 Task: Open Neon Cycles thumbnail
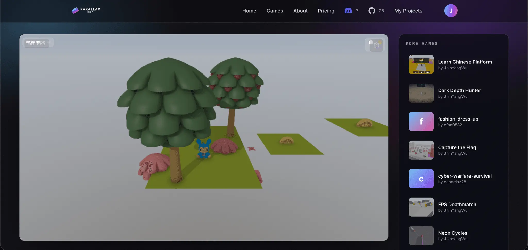click(421, 236)
